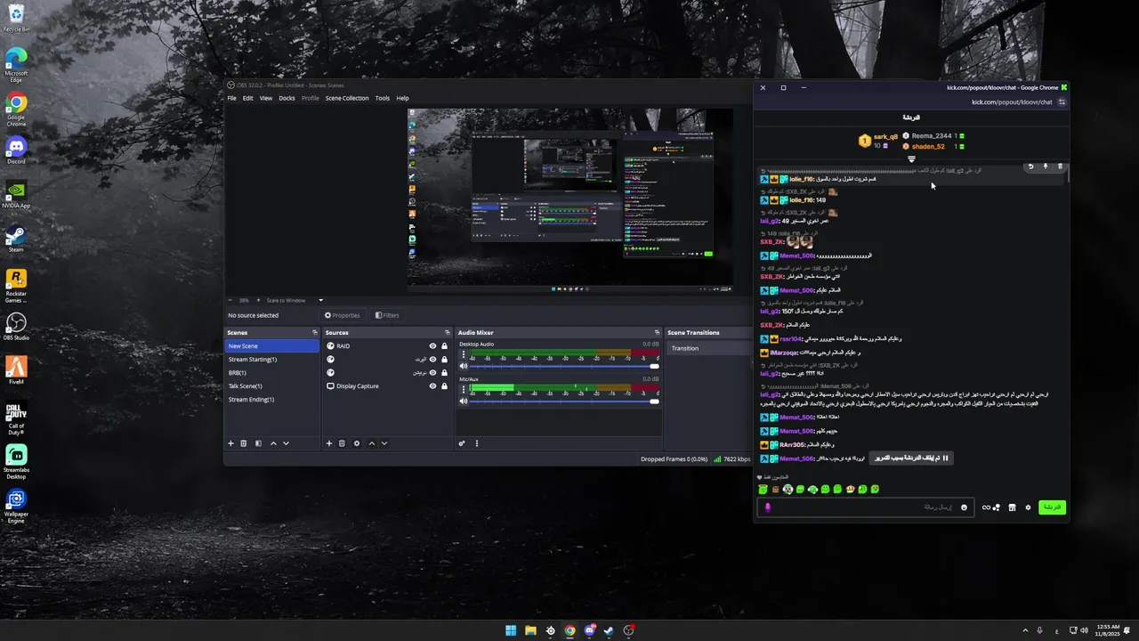Open Discord desktop shortcut
The width and height of the screenshot is (1139, 641).
pos(16,150)
